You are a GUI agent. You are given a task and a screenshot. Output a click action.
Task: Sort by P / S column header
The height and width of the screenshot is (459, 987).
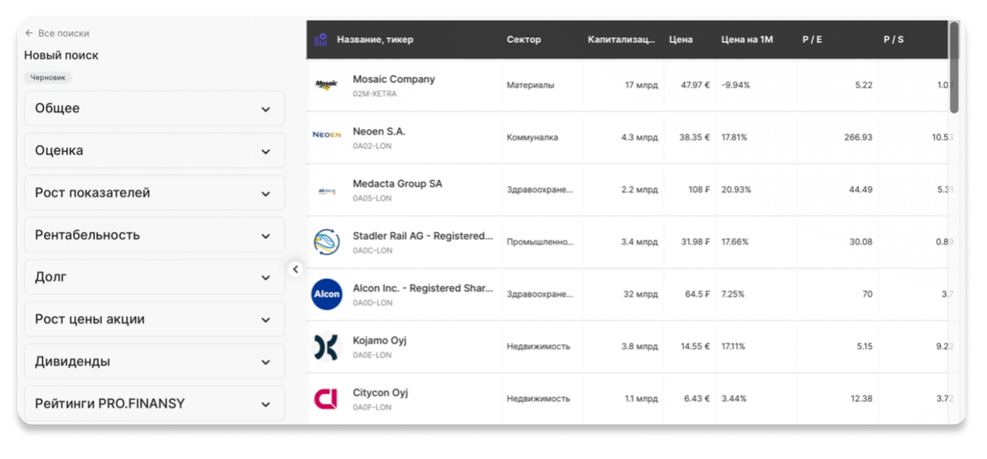893,40
